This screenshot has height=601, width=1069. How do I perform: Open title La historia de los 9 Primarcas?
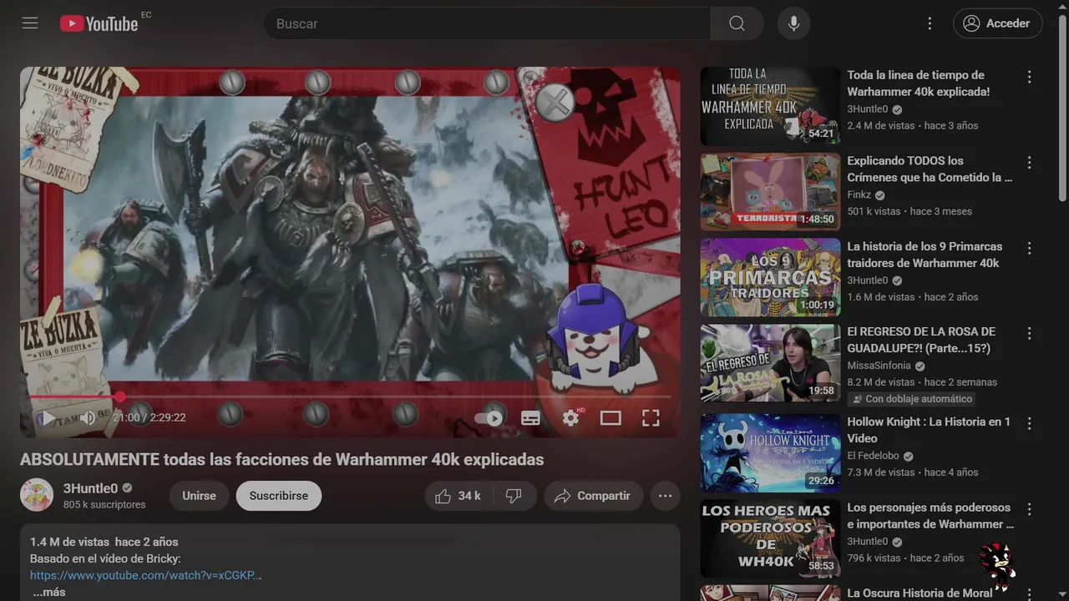tap(925, 255)
